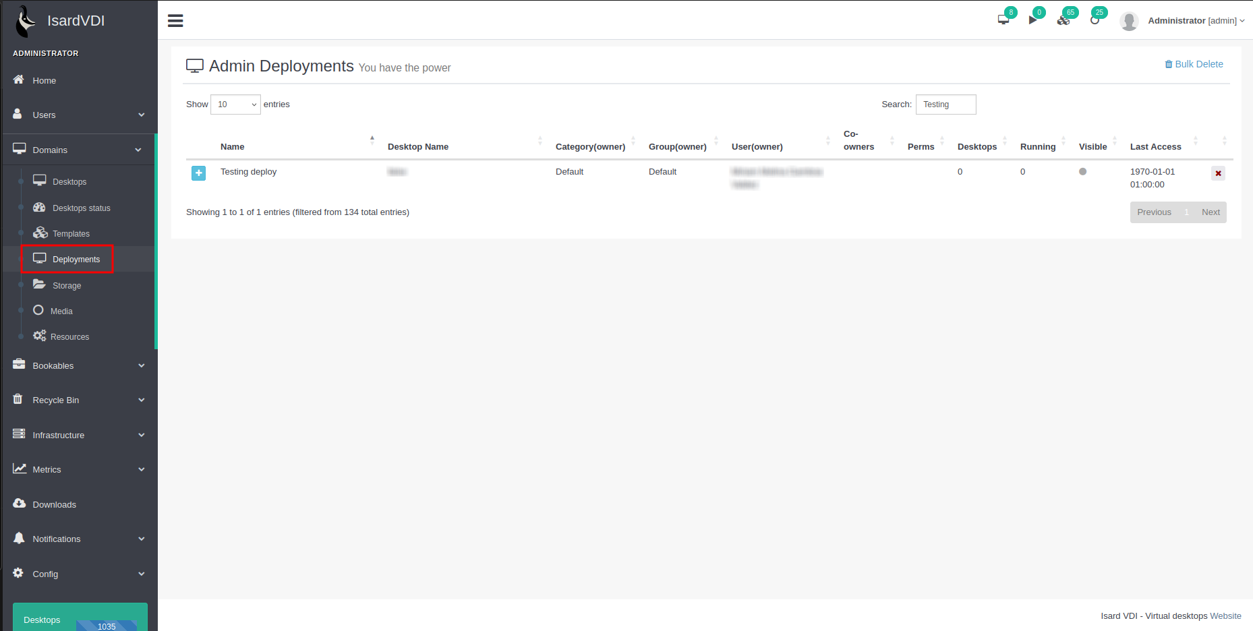
Task: Expand the Infrastructure sidebar section
Action: (79, 435)
